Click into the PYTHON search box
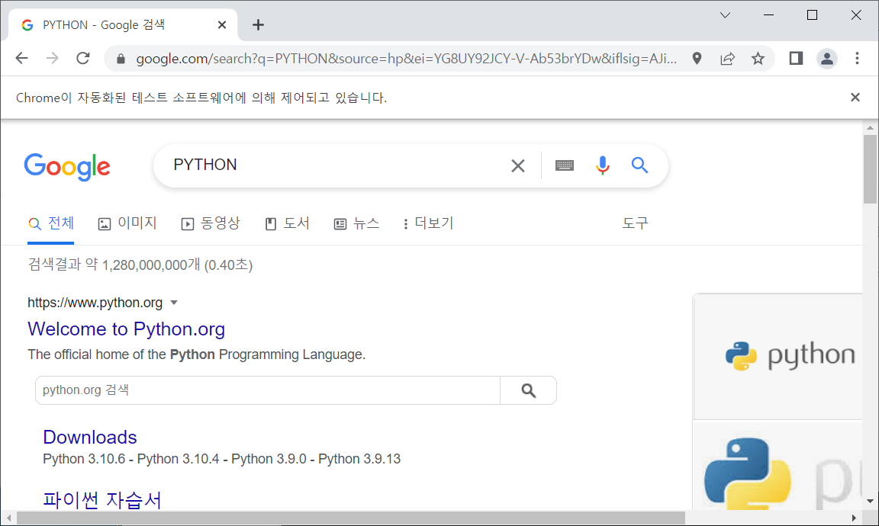This screenshot has height=526, width=879. (336, 165)
